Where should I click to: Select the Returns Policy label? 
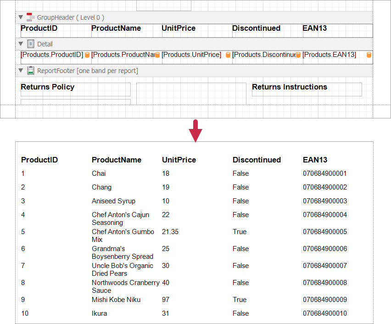[48, 87]
